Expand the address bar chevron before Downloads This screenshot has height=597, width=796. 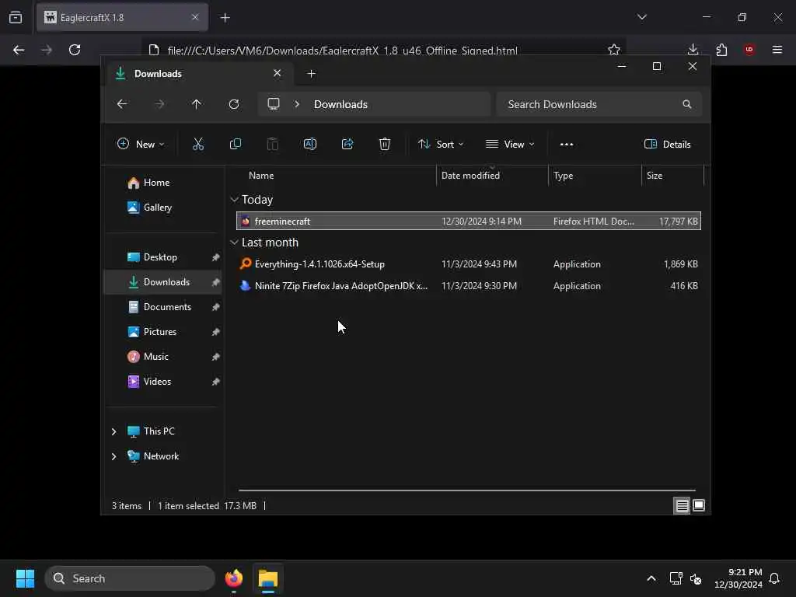297,104
